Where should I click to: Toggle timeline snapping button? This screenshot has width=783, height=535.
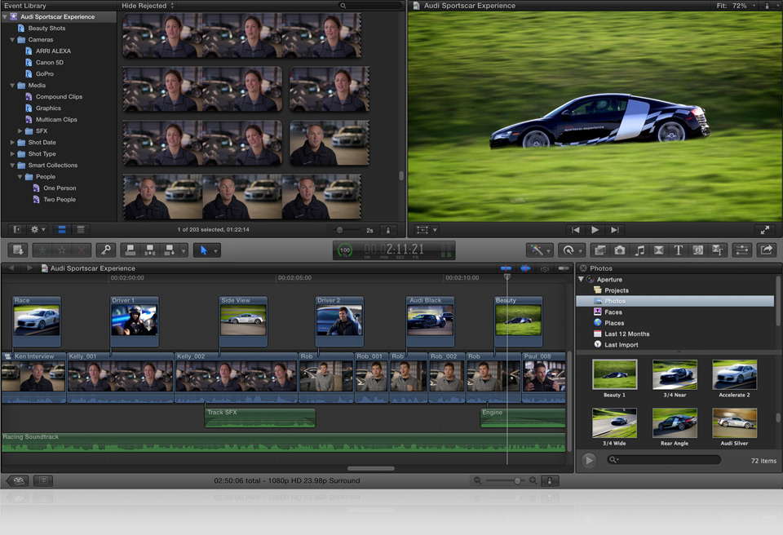point(564,268)
